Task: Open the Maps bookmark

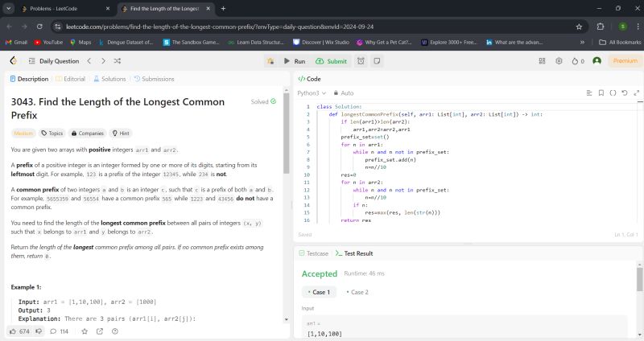Action: click(x=80, y=43)
